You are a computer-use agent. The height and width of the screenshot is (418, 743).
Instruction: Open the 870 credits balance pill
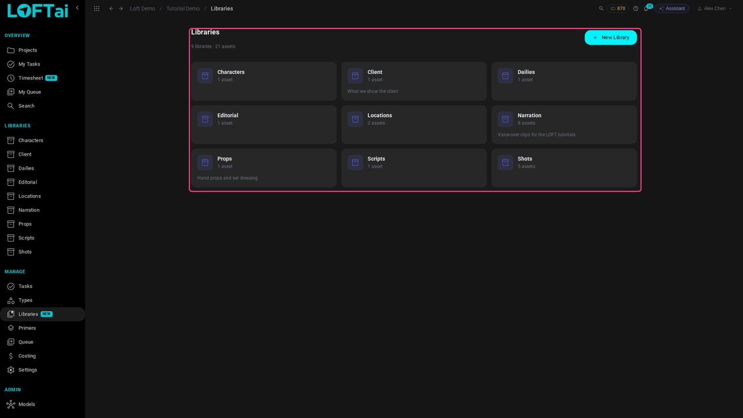618,9
